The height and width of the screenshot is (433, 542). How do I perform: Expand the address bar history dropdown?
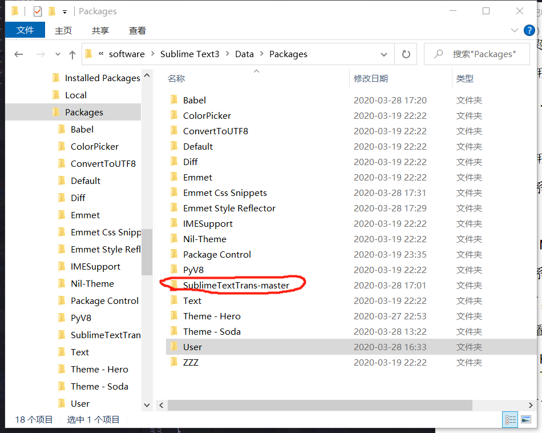[384, 54]
